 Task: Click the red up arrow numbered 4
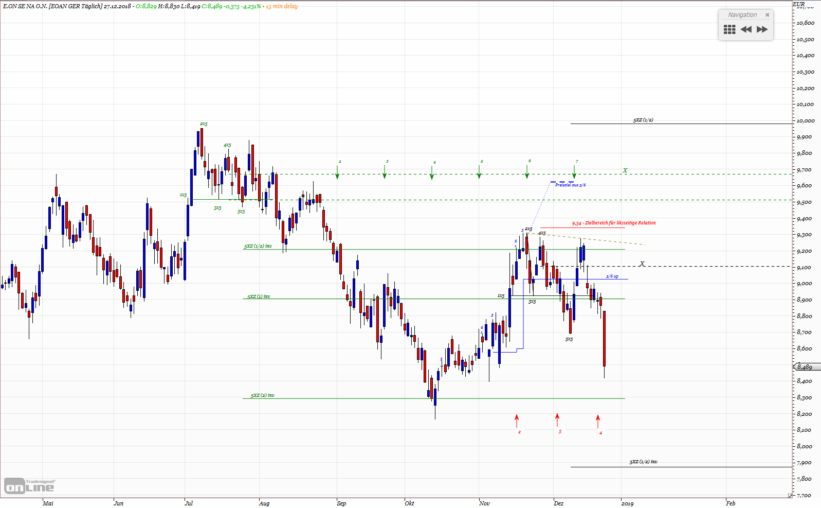(598, 421)
